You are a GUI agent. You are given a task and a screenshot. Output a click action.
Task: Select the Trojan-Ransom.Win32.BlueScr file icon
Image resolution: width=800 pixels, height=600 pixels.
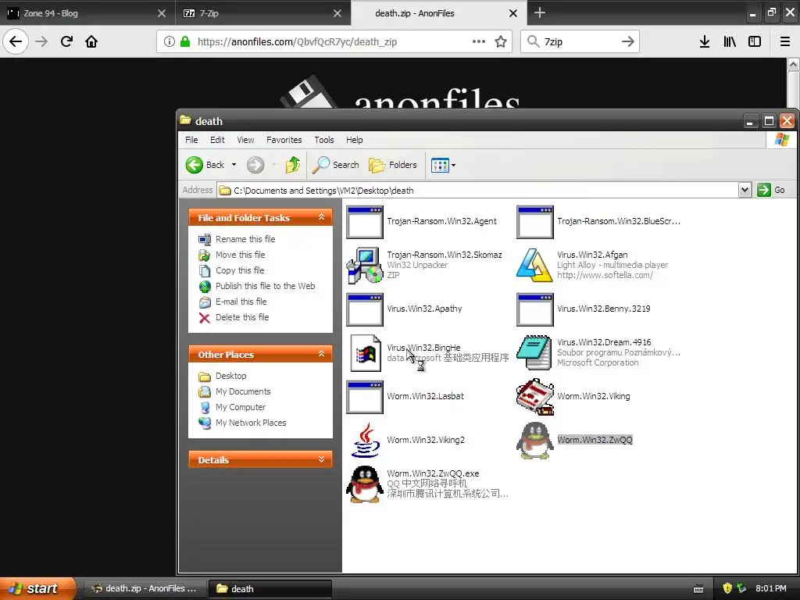[x=534, y=222]
